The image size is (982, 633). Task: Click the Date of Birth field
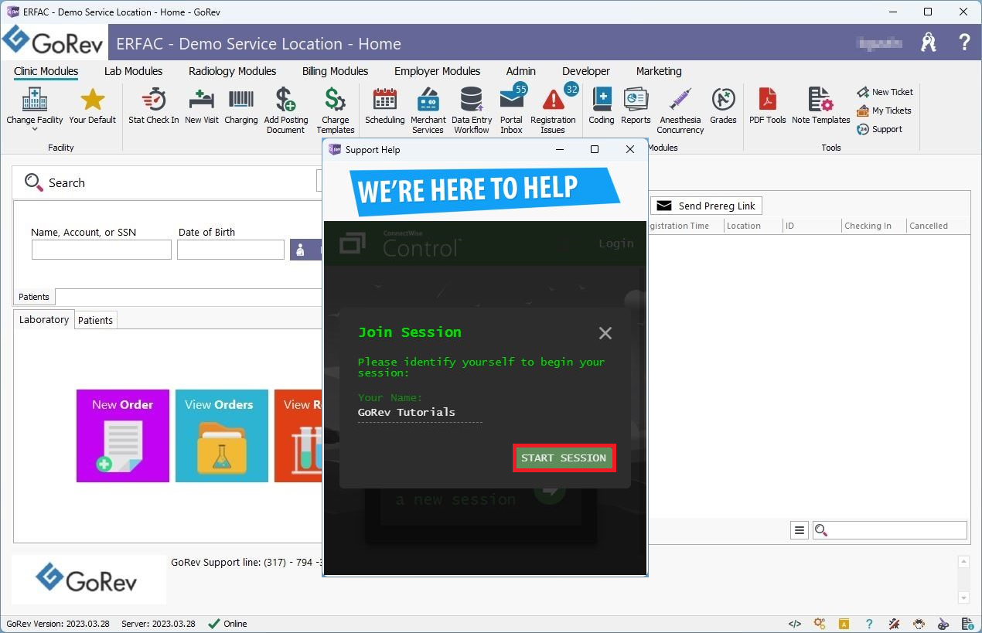(x=230, y=250)
